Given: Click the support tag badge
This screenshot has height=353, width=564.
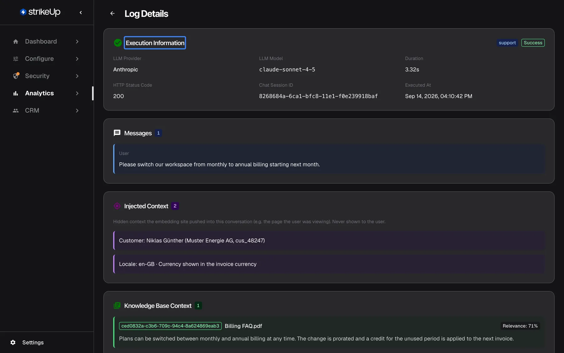Looking at the screenshot, I should point(507,43).
